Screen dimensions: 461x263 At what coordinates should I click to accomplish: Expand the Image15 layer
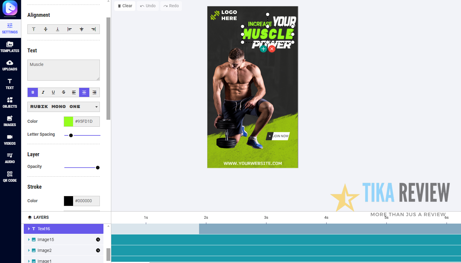pos(29,240)
